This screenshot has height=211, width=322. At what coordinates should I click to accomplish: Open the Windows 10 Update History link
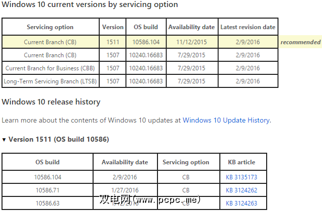[x=226, y=120]
